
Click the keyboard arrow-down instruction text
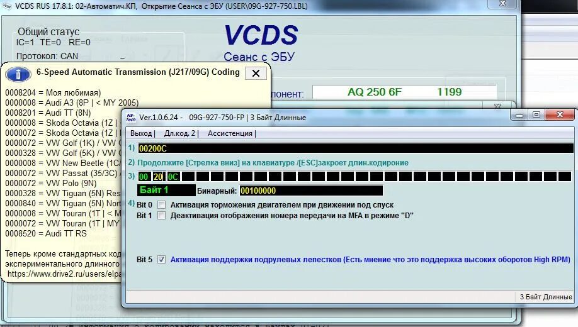pos(273,163)
